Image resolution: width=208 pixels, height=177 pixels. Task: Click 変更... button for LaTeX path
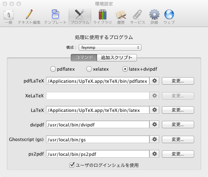tap(178, 110)
